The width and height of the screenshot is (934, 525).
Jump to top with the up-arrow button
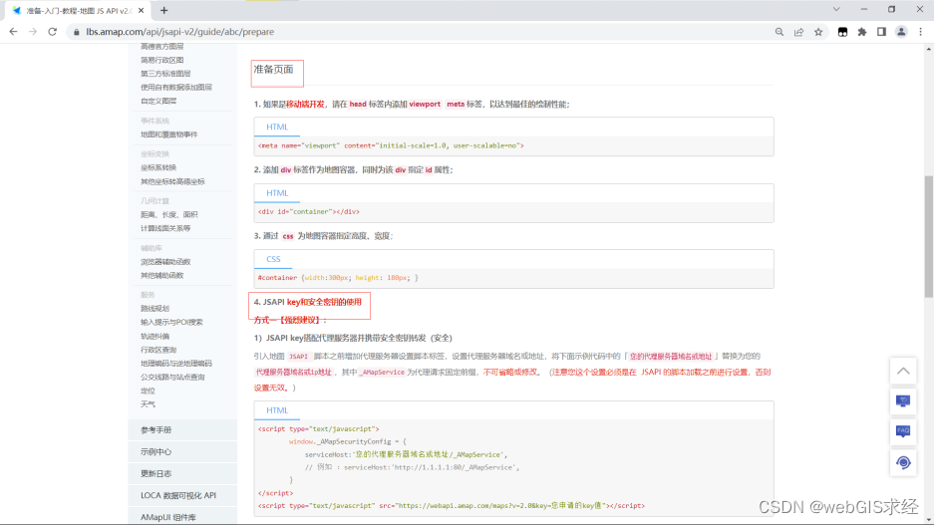point(903,371)
